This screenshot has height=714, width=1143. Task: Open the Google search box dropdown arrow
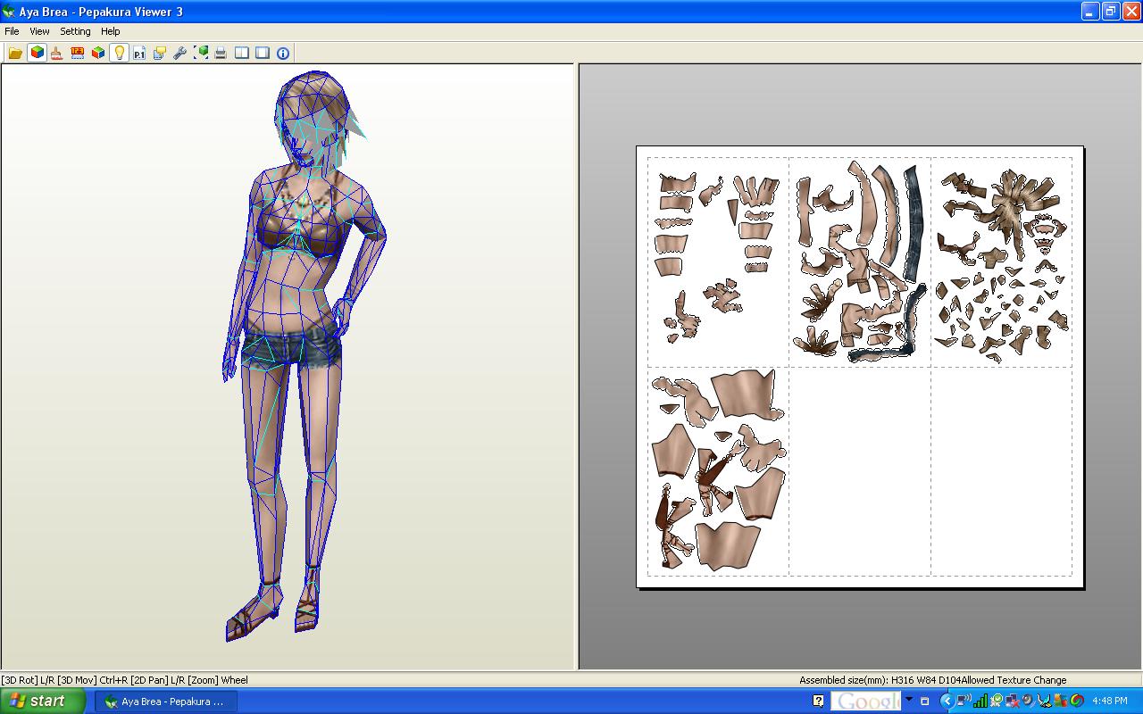pos(909,699)
